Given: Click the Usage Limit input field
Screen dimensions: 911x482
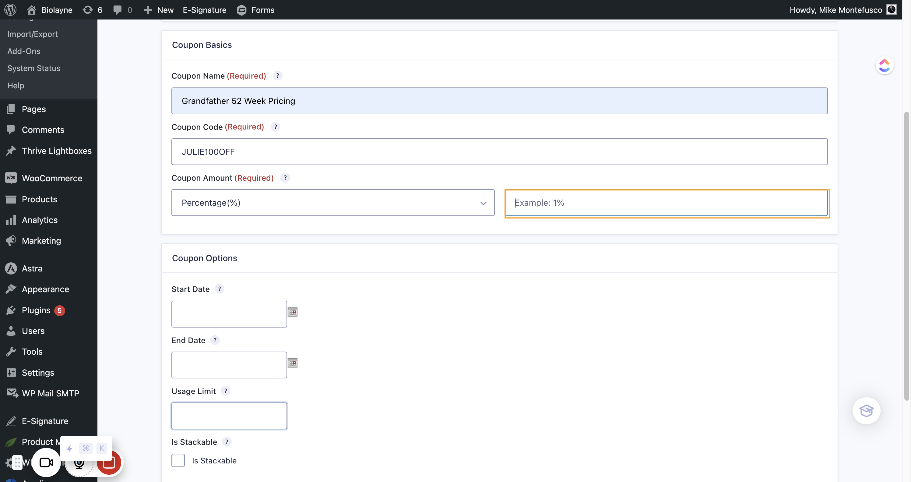Looking at the screenshot, I should (x=229, y=416).
